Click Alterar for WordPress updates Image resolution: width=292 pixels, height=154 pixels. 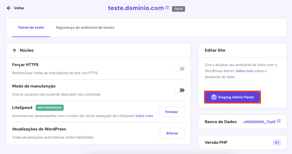tap(172, 133)
